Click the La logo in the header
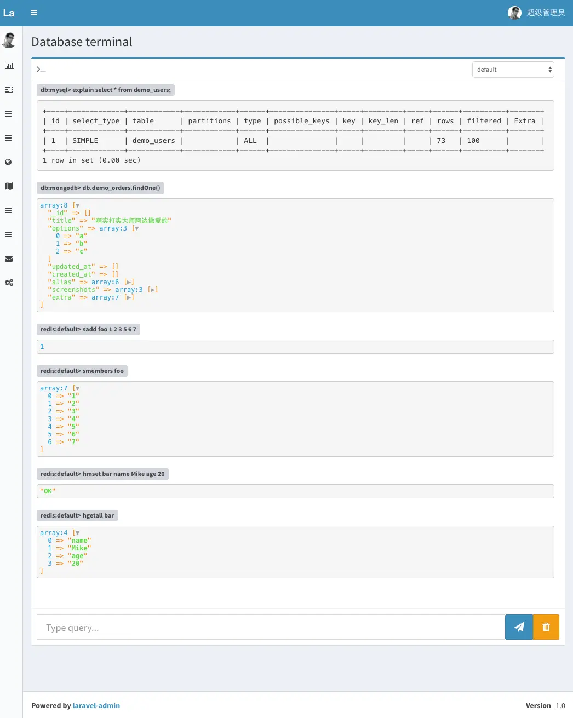Image resolution: width=573 pixels, height=718 pixels. (9, 13)
